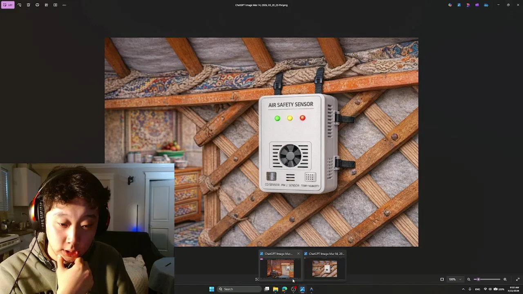
Task: Open the network icon in system tray
Action: 485,289
